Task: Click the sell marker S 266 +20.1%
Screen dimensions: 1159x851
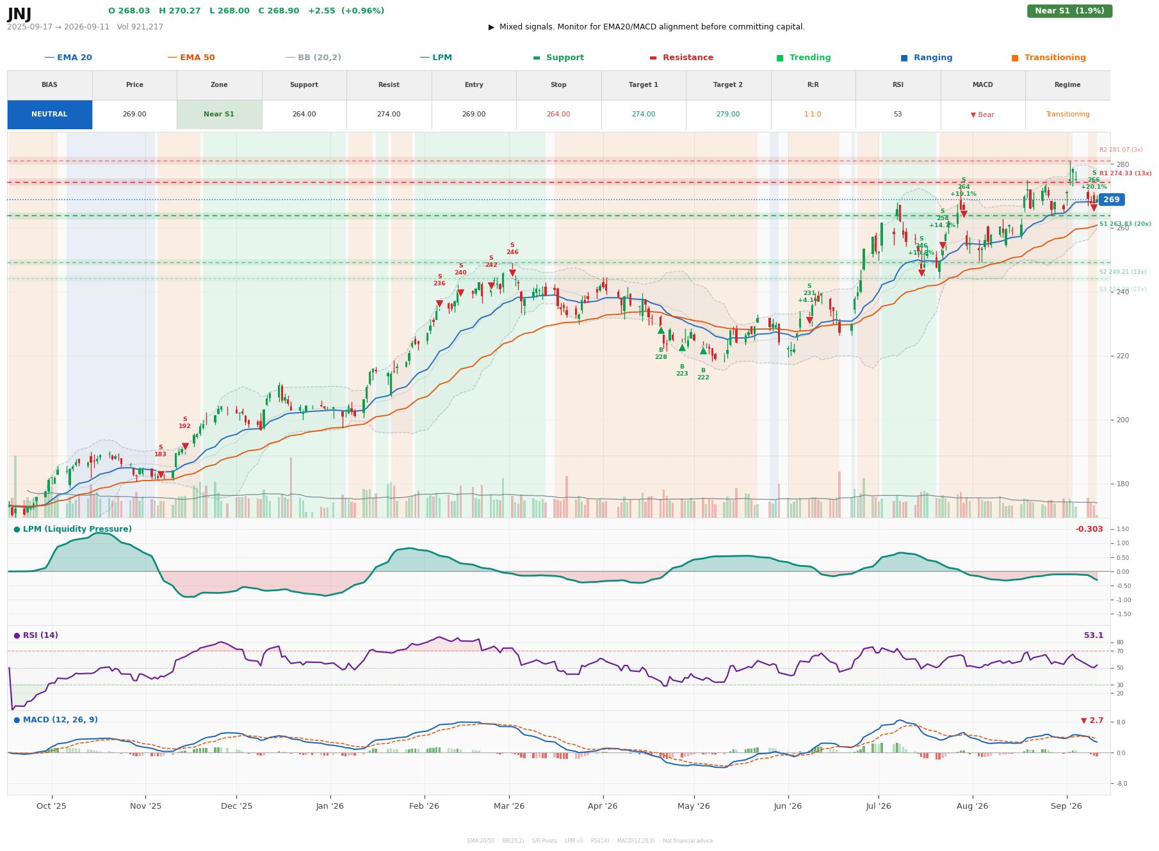Action: [1094, 207]
